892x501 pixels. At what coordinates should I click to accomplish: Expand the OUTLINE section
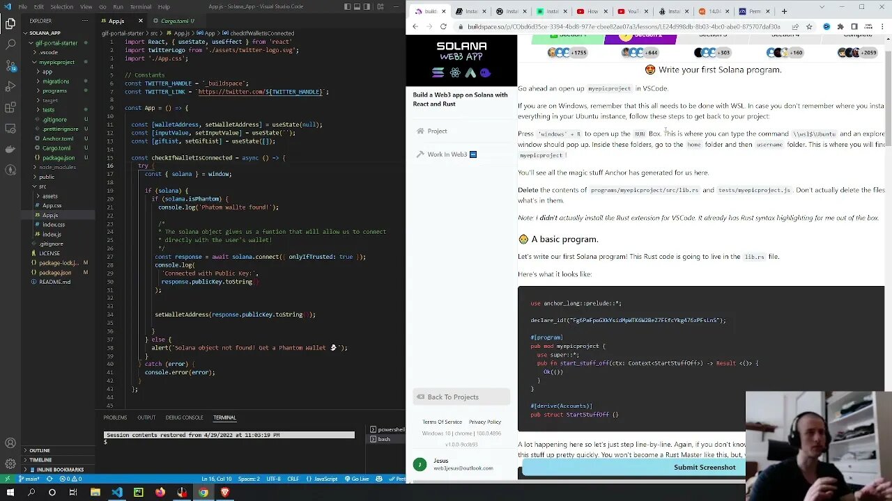tap(40, 450)
